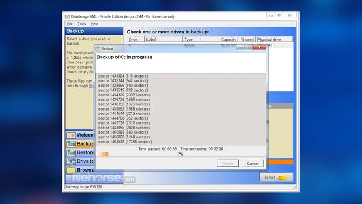This screenshot has width=362, height=204.
Task: Select log line sector 1450808 (1144 sectors)
Action: (x=181, y=137)
